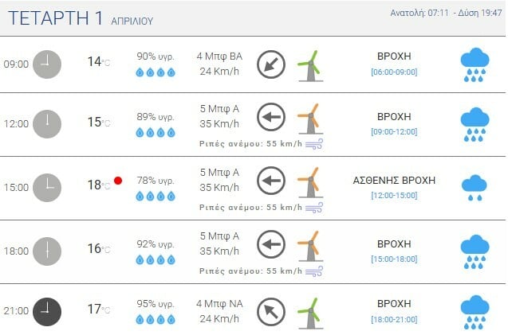508x335 pixels.
Task: Click the red max temperature dot at 15:00
Action: tap(118, 181)
